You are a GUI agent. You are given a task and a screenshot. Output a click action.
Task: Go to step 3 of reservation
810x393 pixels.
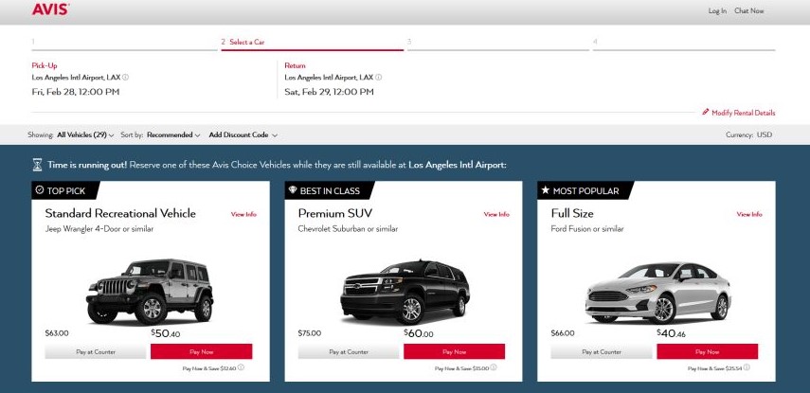[x=498, y=44]
